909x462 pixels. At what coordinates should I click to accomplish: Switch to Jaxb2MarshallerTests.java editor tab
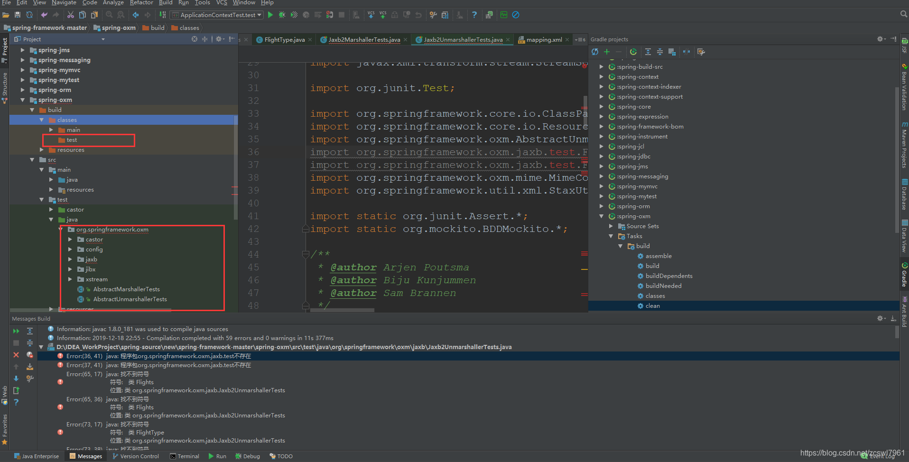[364, 39]
